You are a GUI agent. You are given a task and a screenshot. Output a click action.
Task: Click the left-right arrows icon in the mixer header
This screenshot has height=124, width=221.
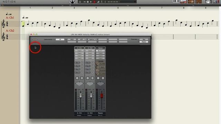35,40
